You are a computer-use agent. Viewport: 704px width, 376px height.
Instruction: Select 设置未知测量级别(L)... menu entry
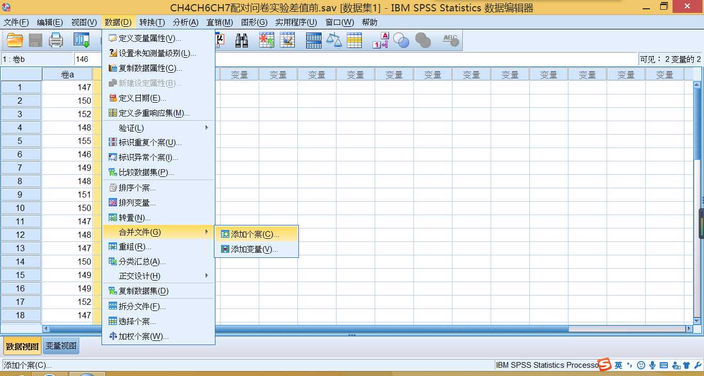pos(158,53)
